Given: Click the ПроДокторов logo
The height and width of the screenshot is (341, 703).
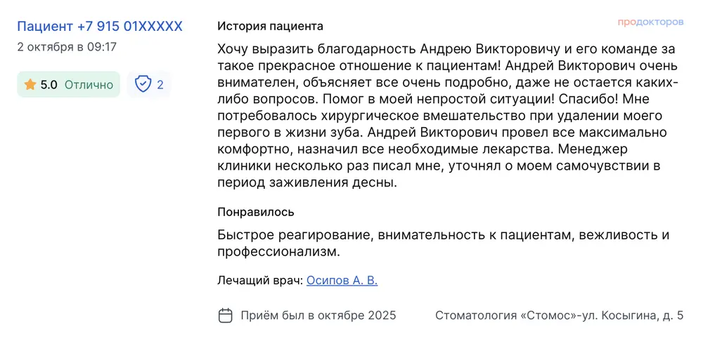Looking at the screenshot, I should (650, 22).
